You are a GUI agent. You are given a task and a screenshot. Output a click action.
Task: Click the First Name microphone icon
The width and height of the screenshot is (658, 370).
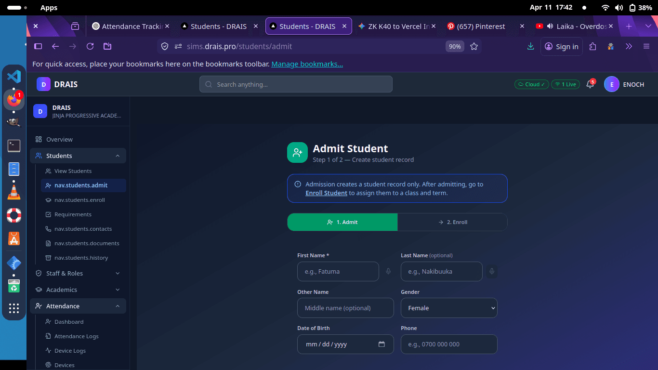(x=388, y=272)
